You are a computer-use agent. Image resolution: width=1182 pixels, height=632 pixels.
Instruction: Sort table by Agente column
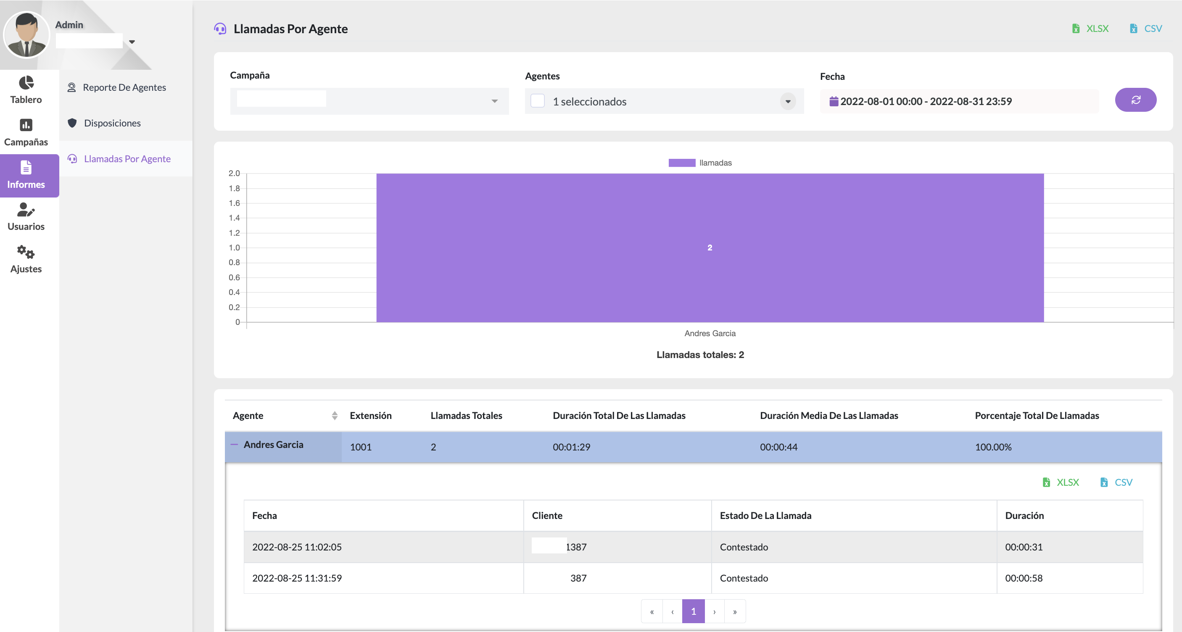(x=335, y=416)
